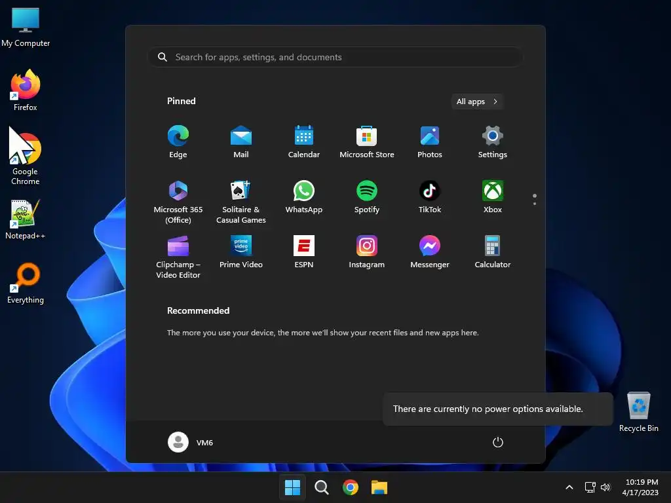Click the no power options tooltip text
671x503 pixels.
[x=488, y=409]
